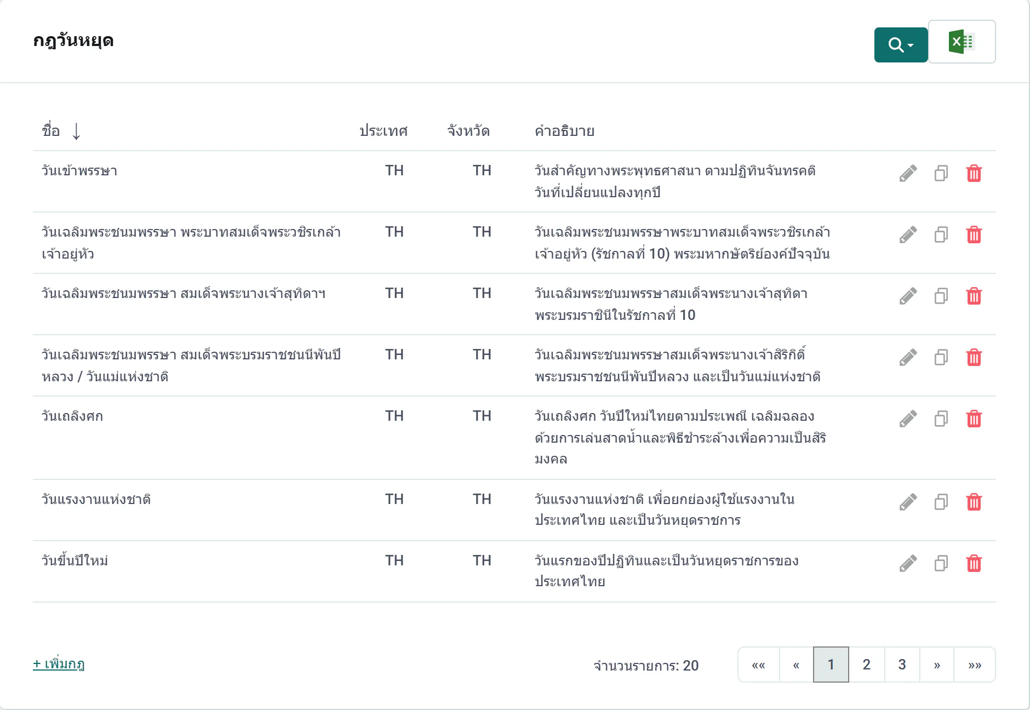Select the วันแรงงานแห่งชาติ name cell
1030x710 pixels.
(96, 500)
